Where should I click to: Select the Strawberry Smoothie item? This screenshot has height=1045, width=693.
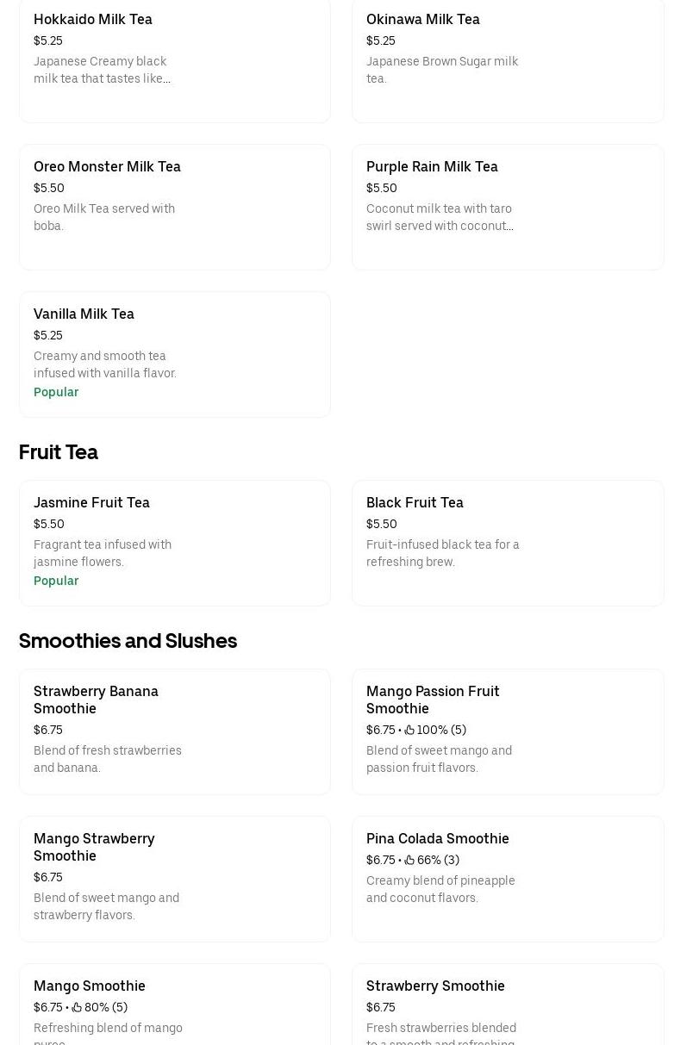pyautogui.click(x=508, y=1008)
